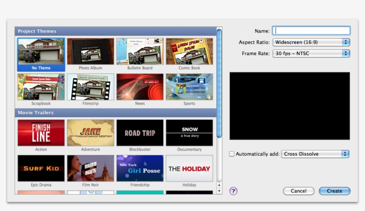Select the Comic Book theme
This screenshot has width=365, height=211.
189,51
